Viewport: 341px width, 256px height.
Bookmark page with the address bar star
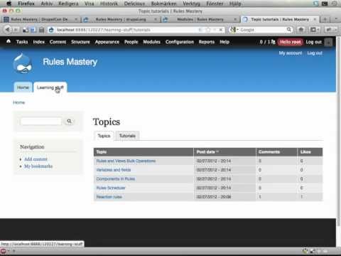[208, 30]
